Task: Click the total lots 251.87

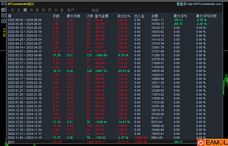Action: (x=58, y=142)
